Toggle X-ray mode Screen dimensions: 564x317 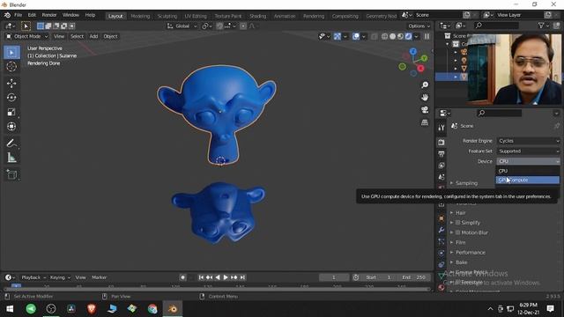coord(374,36)
